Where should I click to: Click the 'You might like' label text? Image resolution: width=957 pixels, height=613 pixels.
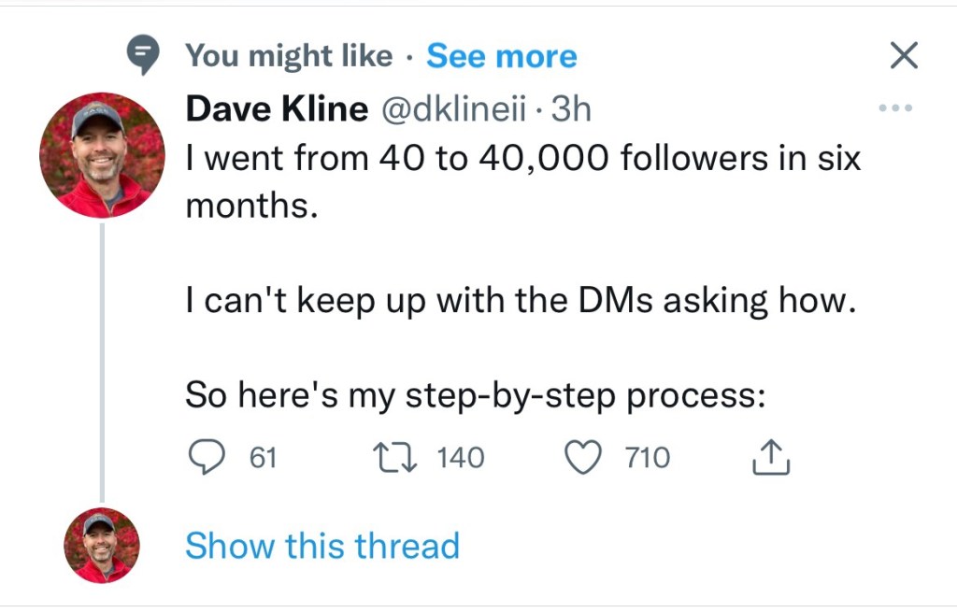coord(289,57)
